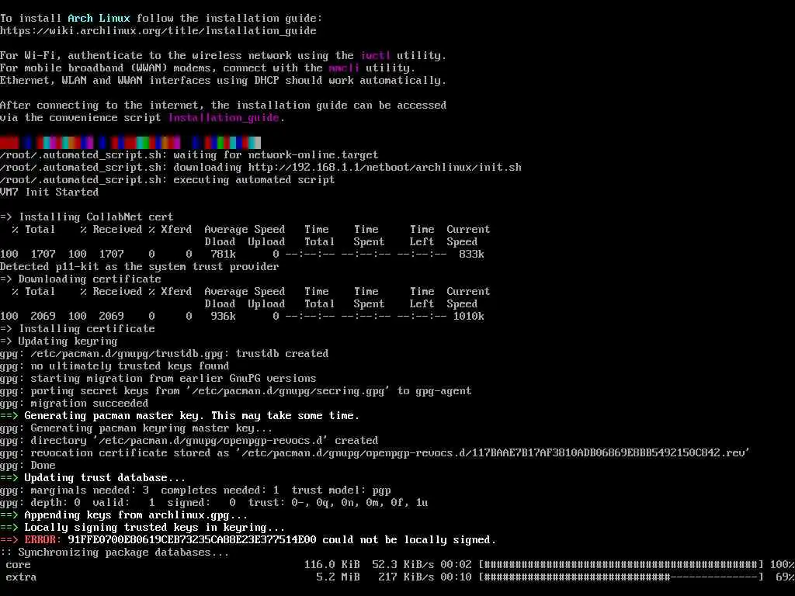Select the secring.gpg path line

point(236,391)
